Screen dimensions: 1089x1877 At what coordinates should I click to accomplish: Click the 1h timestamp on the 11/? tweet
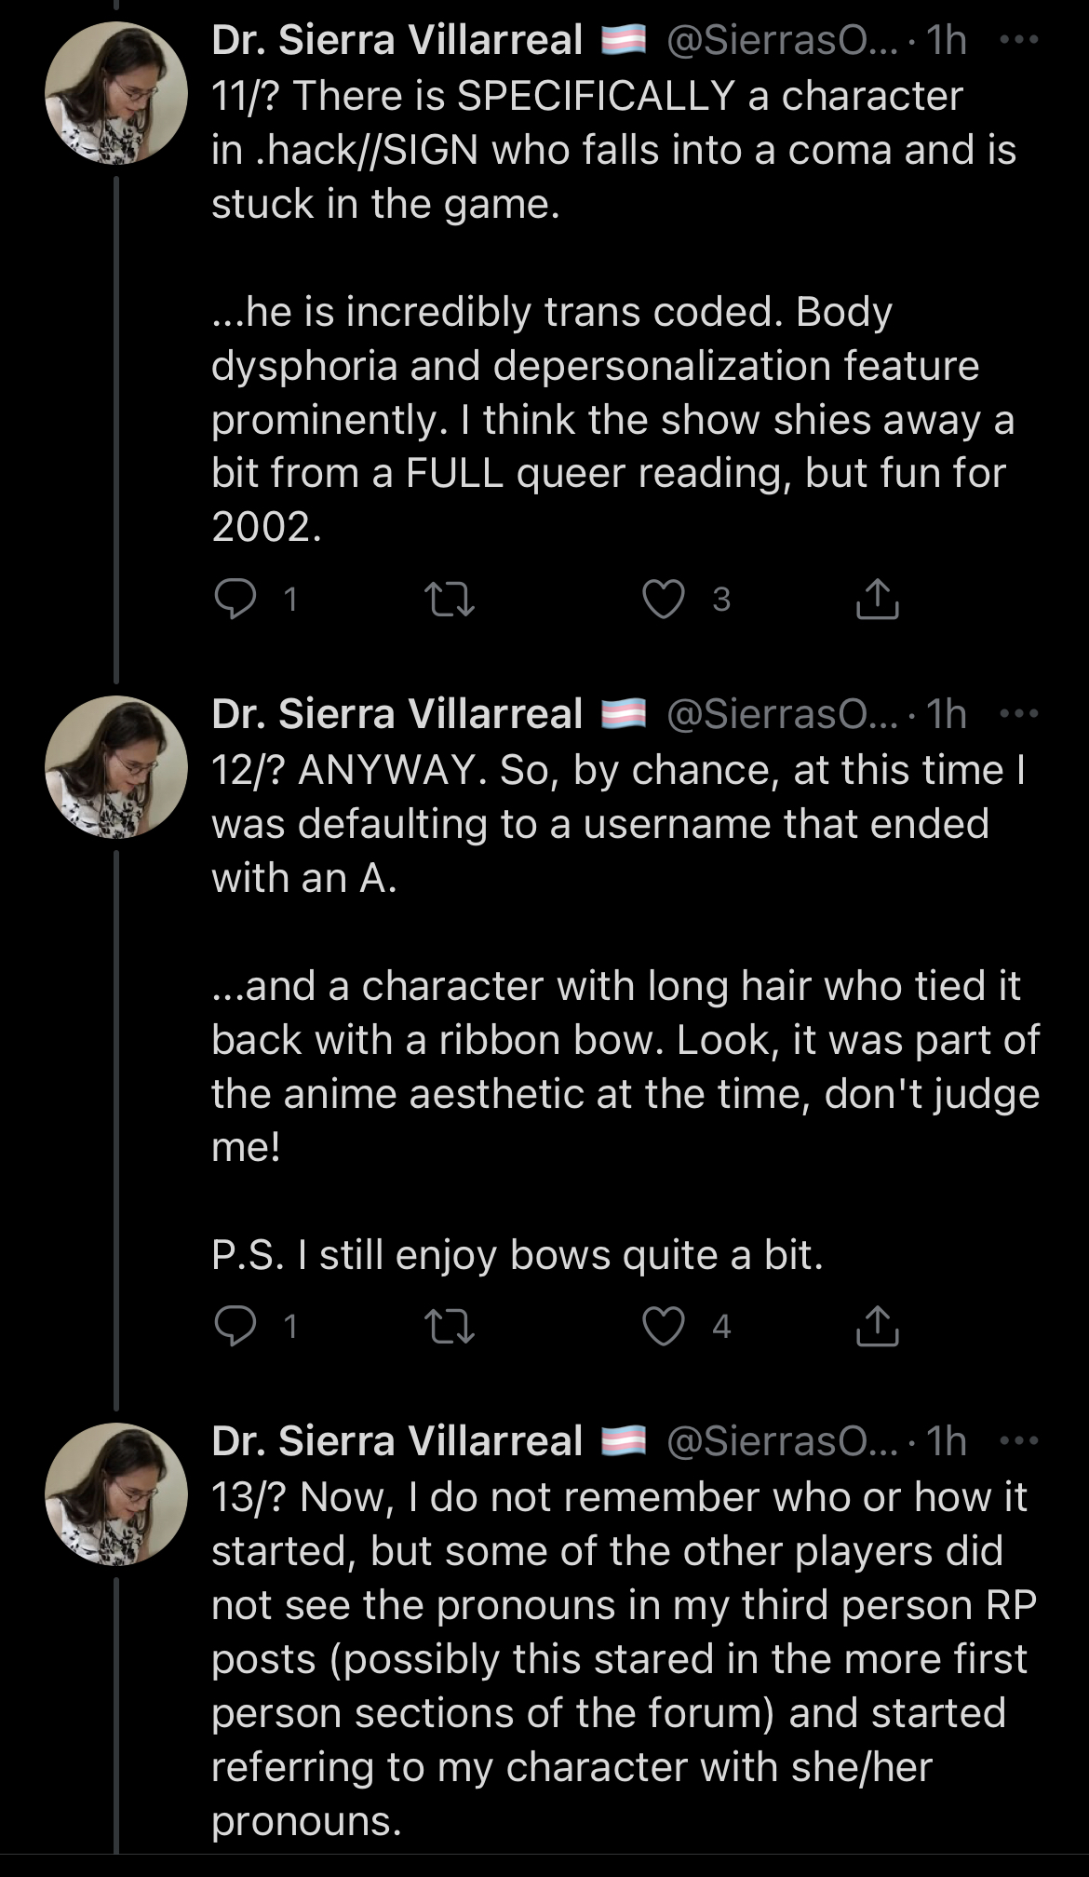(x=947, y=41)
